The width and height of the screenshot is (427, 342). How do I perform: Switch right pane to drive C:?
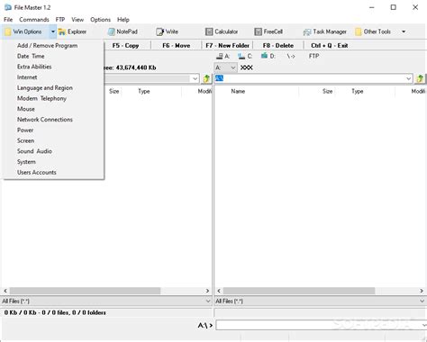(x=245, y=56)
